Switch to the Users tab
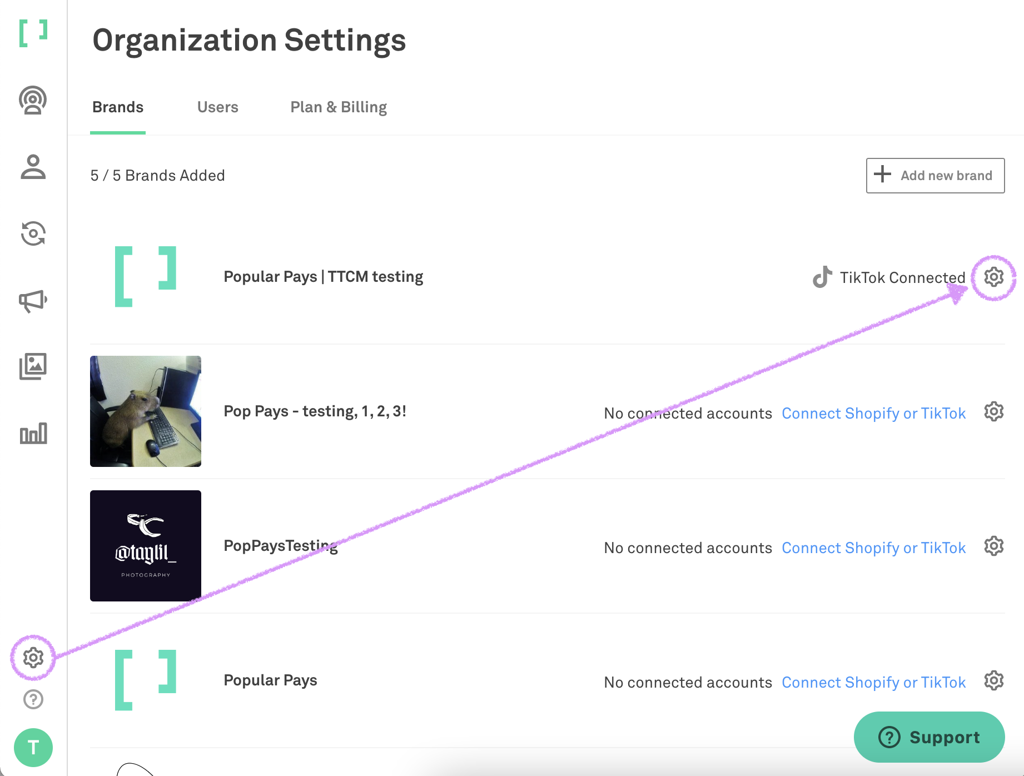The height and width of the screenshot is (776, 1024). click(218, 107)
